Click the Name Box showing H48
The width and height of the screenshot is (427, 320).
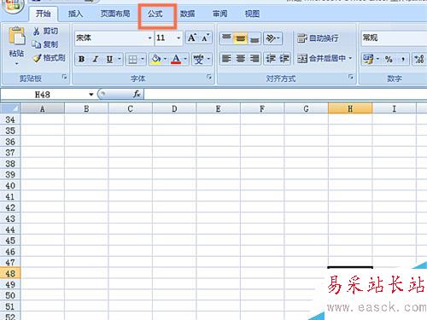click(x=43, y=95)
